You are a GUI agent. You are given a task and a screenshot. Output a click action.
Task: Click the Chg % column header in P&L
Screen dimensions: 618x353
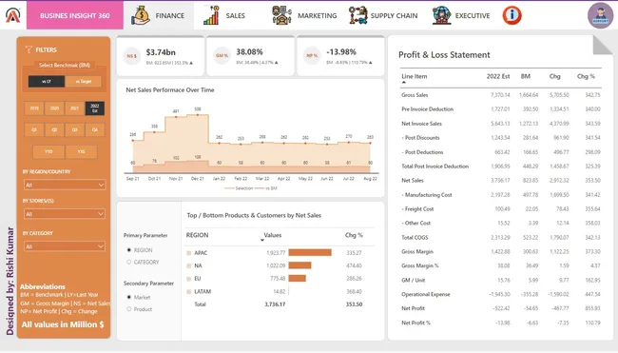tap(586, 76)
